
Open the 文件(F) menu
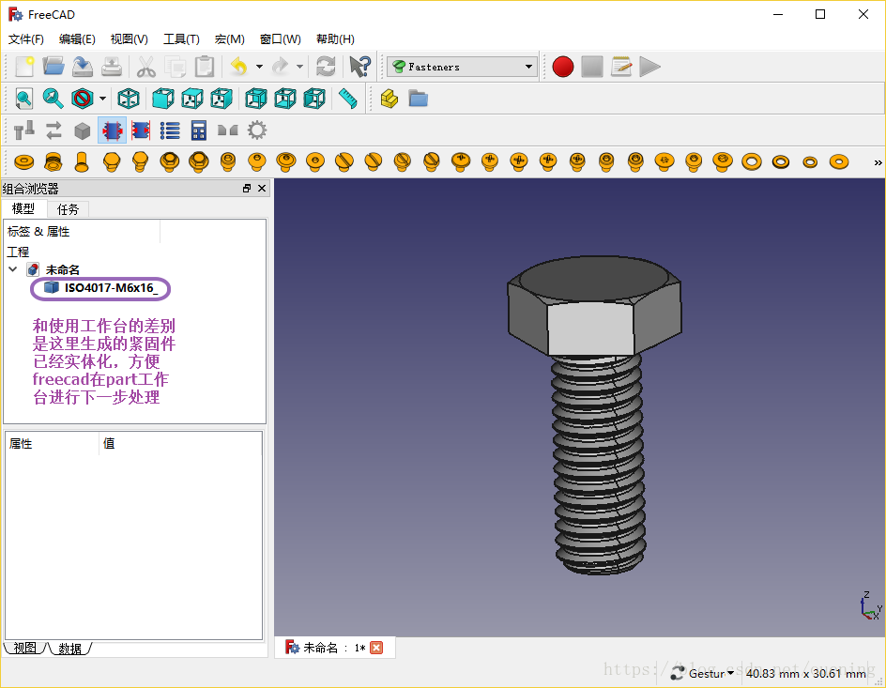[26, 39]
